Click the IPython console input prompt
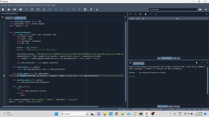The height and width of the screenshot is (117, 209). [132, 77]
